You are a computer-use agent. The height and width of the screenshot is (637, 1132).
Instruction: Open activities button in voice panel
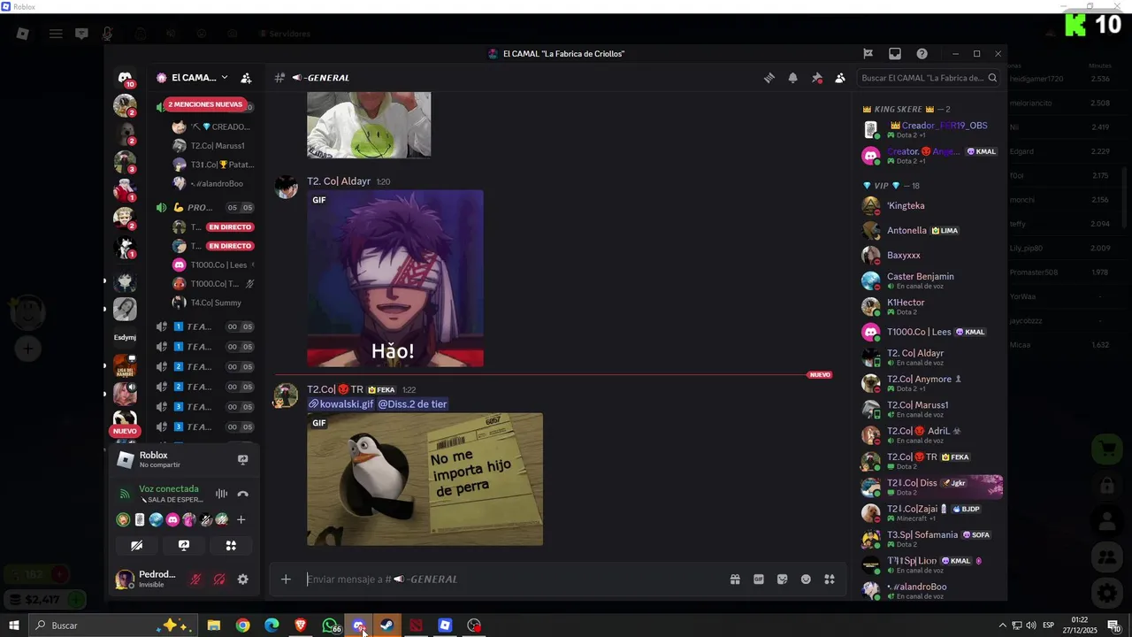[231, 546]
